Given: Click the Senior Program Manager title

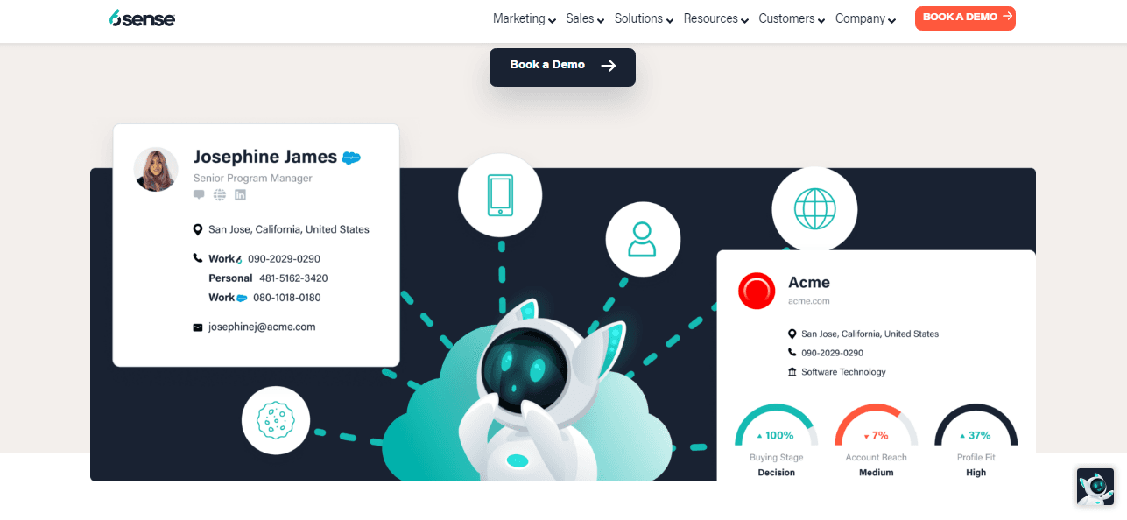Looking at the screenshot, I should click(x=253, y=178).
